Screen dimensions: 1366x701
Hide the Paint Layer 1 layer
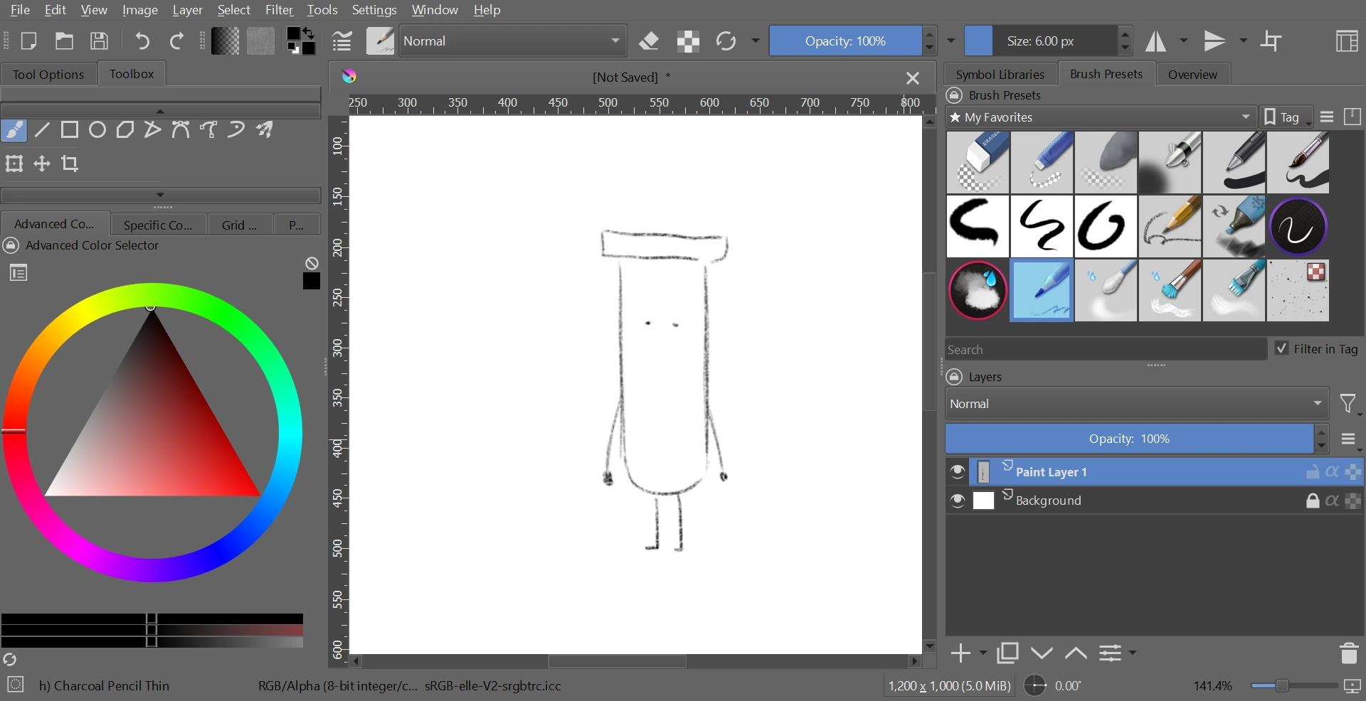click(x=958, y=471)
